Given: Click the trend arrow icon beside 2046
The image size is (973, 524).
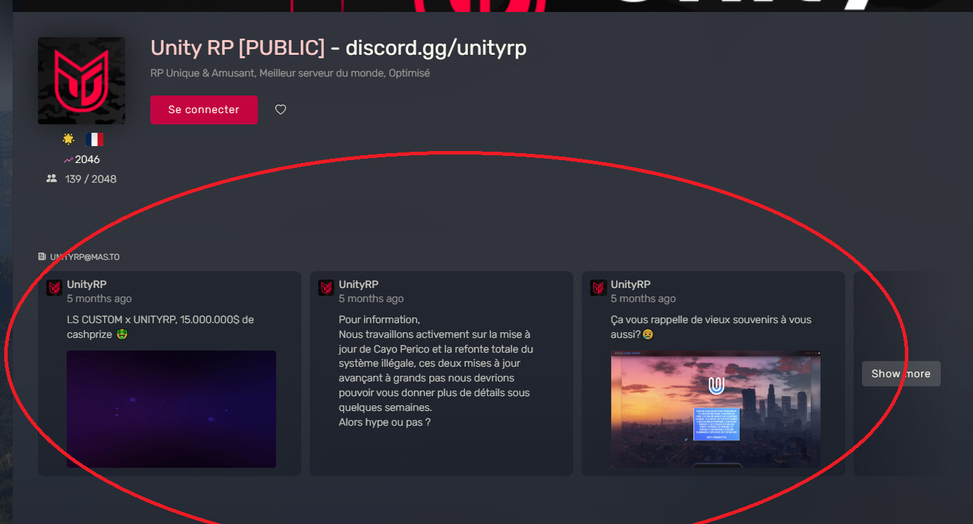Looking at the screenshot, I should click(68, 160).
